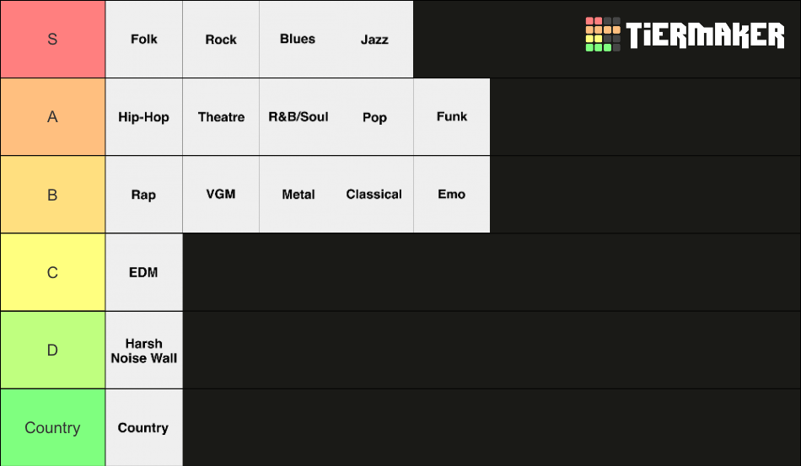Click the Classical tile in B tier

[375, 195]
